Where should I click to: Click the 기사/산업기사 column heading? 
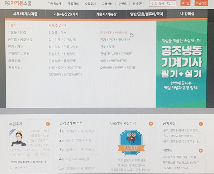pos(58,25)
